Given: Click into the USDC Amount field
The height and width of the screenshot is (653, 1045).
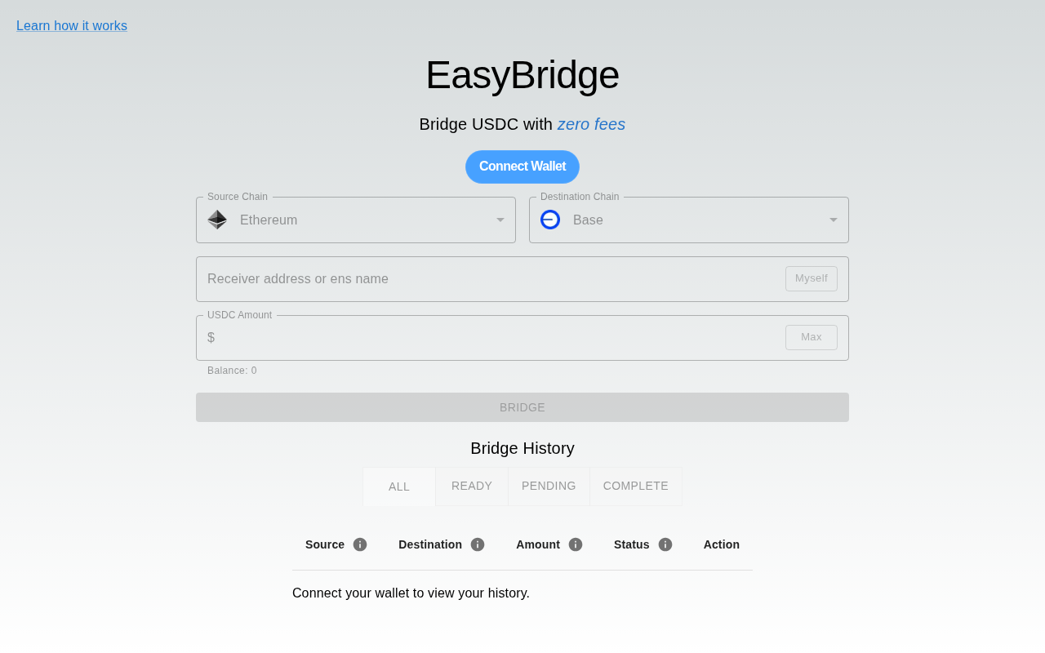Looking at the screenshot, I should click(x=498, y=338).
